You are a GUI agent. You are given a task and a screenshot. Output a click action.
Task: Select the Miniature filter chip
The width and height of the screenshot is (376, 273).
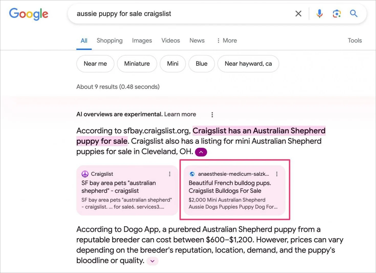pyautogui.click(x=137, y=64)
